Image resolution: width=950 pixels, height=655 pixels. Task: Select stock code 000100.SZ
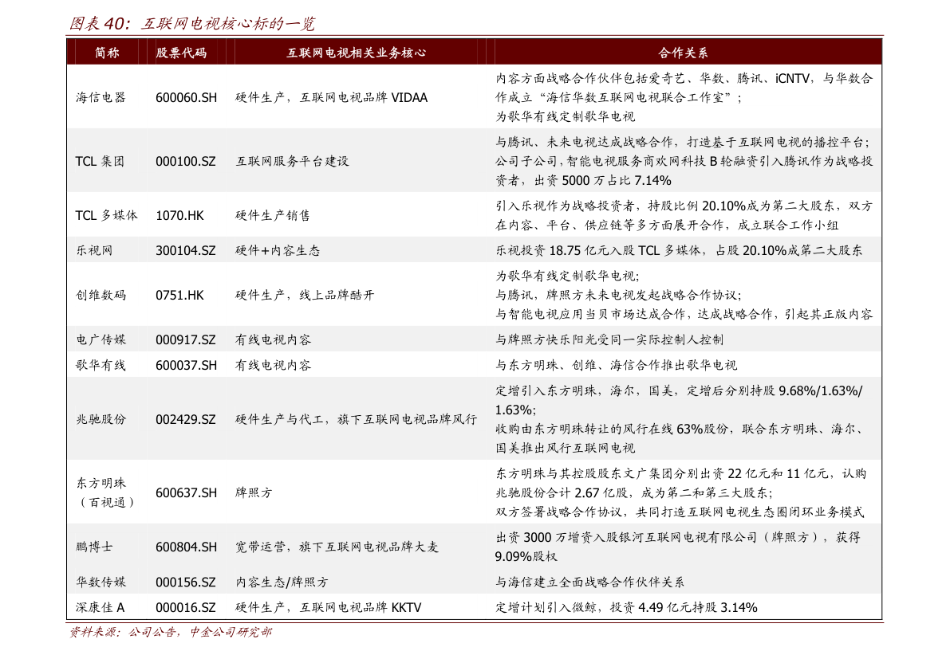186,161
